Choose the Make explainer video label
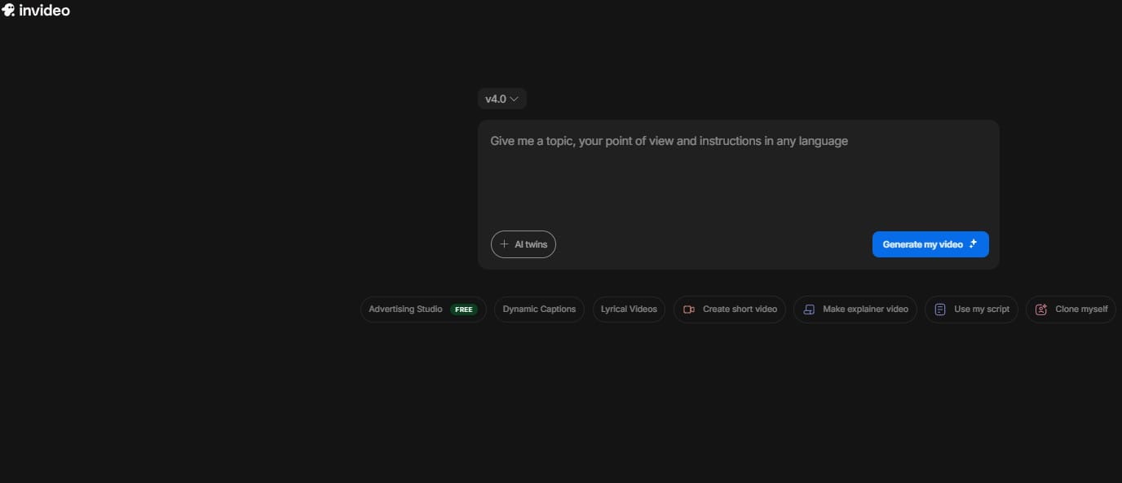 (865, 310)
